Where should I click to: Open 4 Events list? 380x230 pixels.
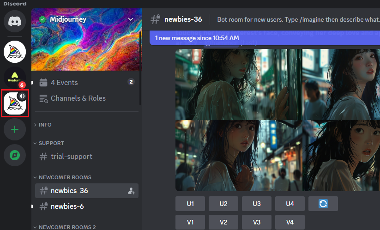tap(87, 82)
